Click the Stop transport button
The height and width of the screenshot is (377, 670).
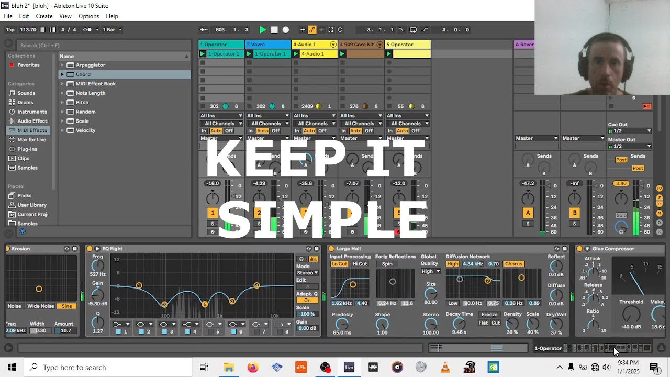pos(274,30)
